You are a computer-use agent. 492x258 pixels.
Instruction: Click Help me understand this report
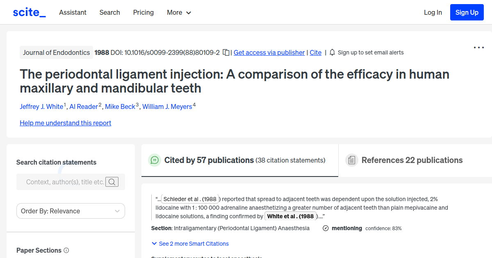65,123
